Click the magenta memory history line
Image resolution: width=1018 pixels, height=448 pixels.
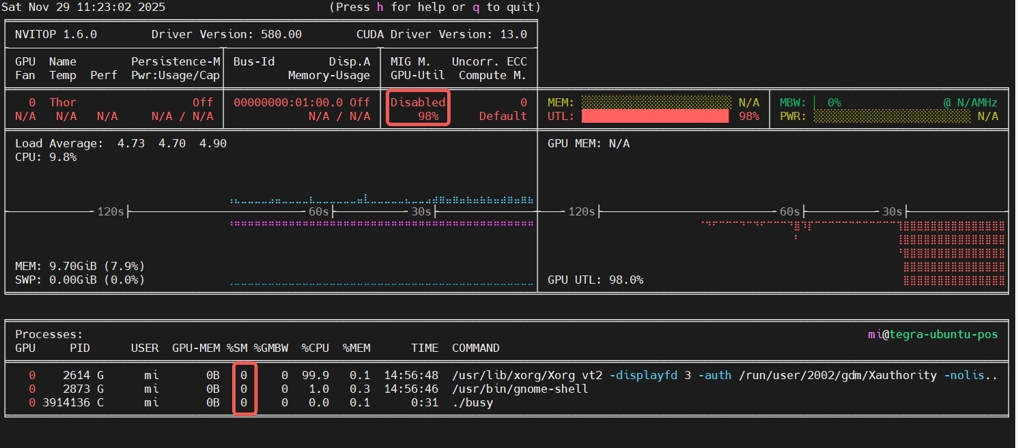(382, 223)
